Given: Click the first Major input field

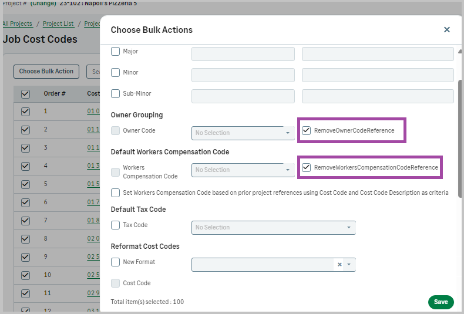Looking at the screenshot, I should coord(243,54).
